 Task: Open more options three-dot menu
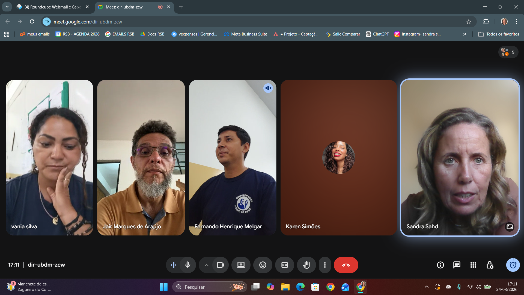point(325,265)
